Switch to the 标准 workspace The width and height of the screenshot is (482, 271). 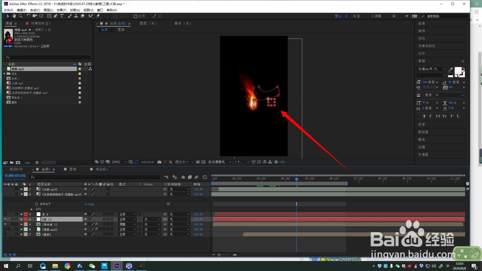tap(357, 16)
